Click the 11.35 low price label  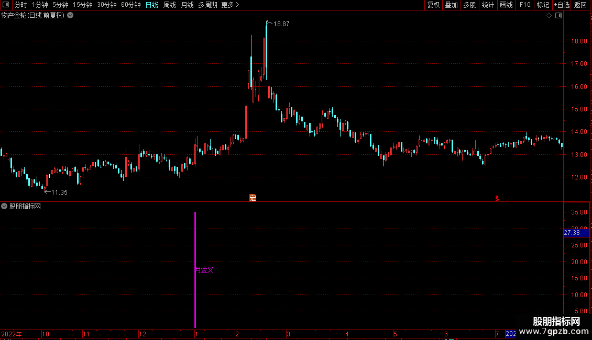(59, 192)
